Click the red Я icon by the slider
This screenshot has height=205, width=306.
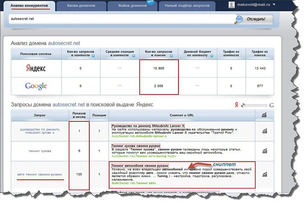[x=237, y=105]
